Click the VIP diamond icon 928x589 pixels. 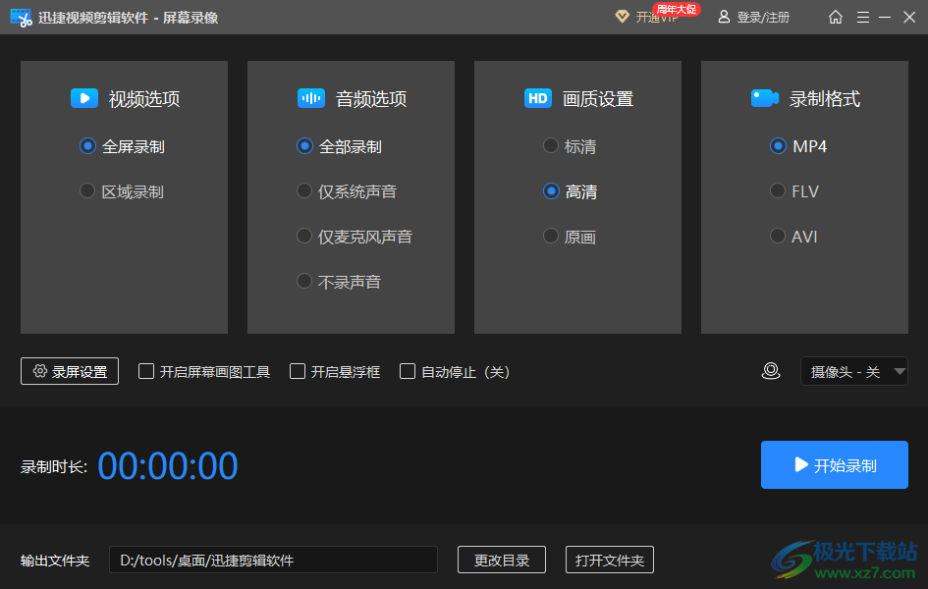point(622,17)
